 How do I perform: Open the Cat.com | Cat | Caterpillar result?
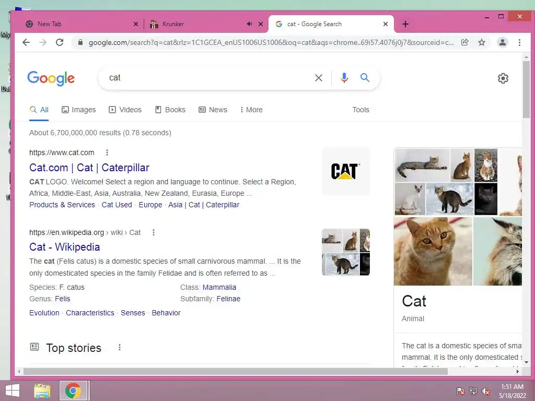(x=89, y=168)
